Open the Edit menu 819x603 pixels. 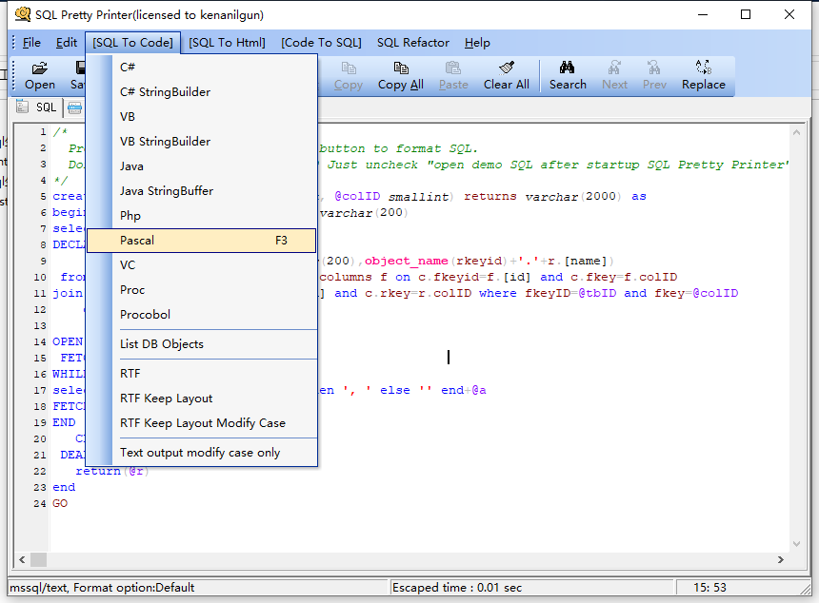coord(67,43)
